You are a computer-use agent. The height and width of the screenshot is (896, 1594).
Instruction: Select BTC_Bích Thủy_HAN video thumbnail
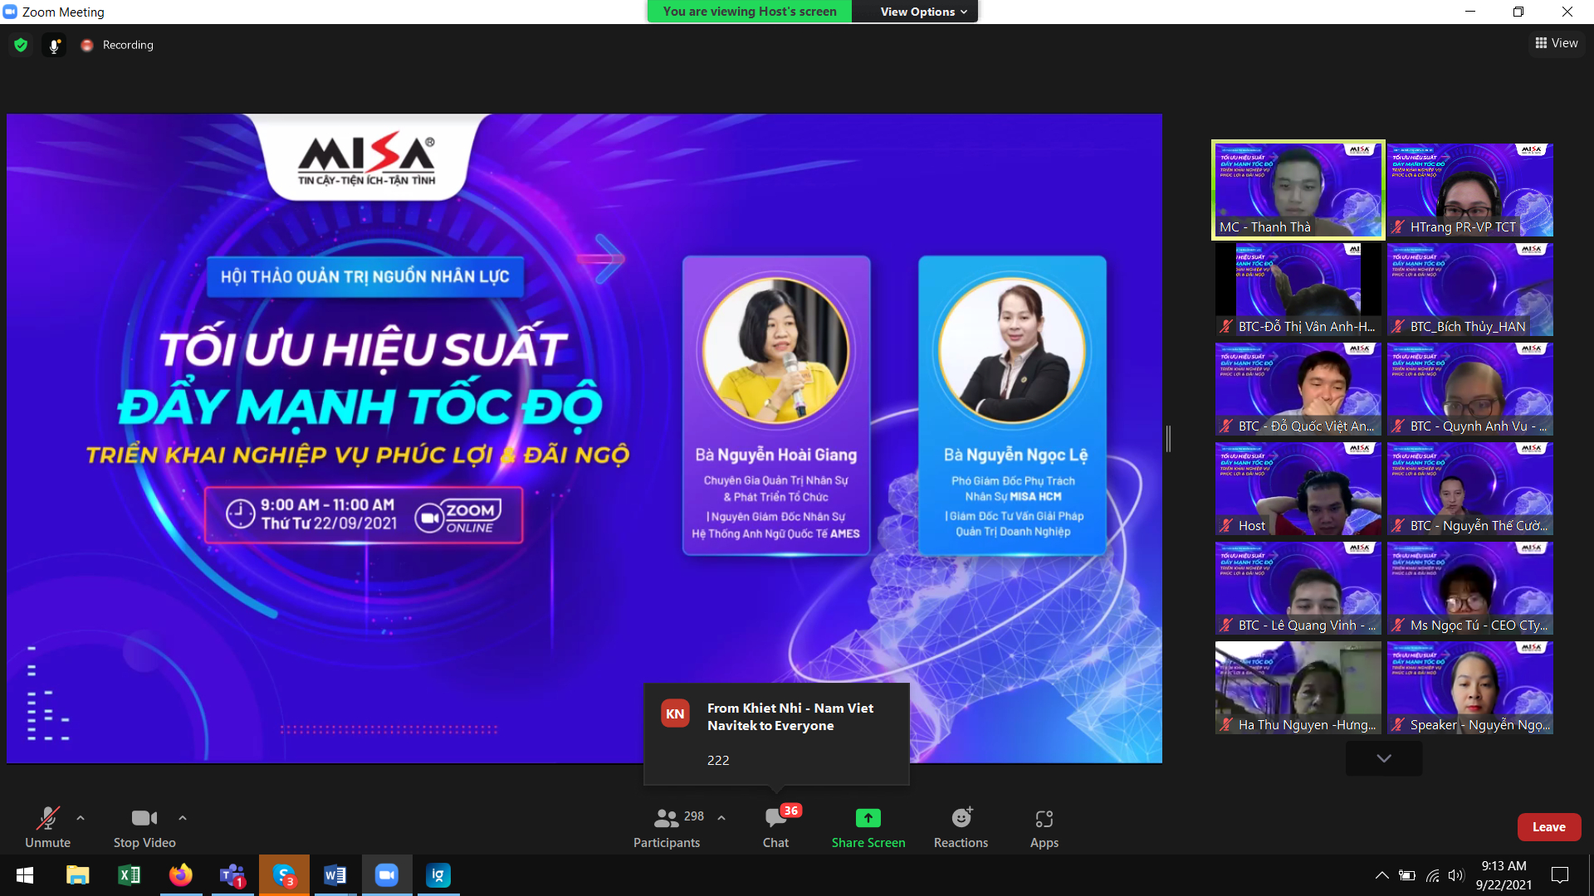pos(1470,290)
